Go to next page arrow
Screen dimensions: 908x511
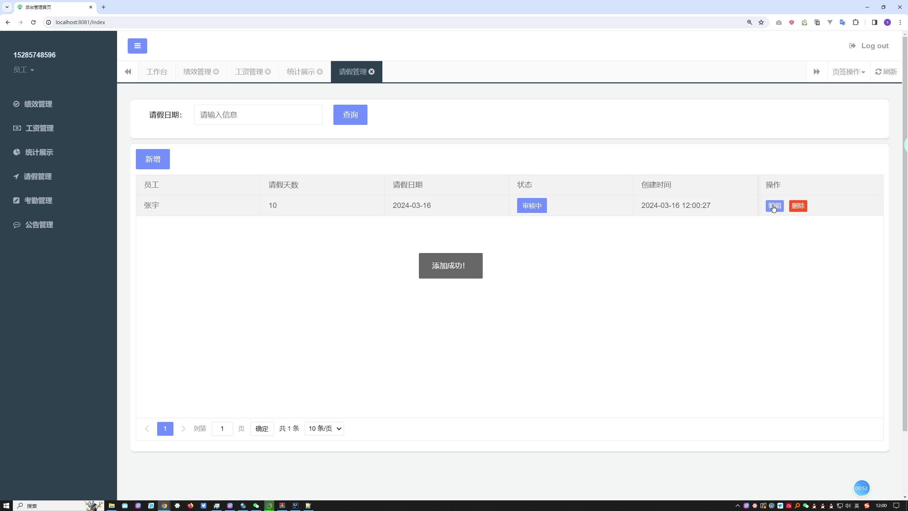[183, 429]
